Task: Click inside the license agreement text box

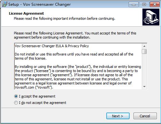Action: (78, 66)
